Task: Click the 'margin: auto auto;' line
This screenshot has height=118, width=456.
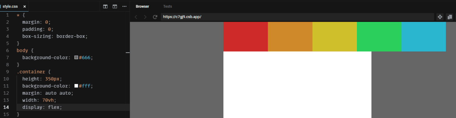Action: (48, 93)
